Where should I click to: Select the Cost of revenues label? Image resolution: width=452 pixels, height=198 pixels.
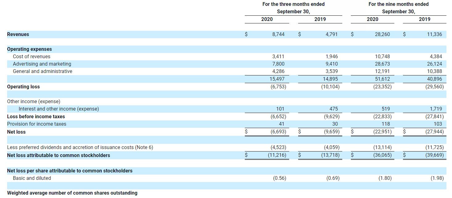coord(31,57)
